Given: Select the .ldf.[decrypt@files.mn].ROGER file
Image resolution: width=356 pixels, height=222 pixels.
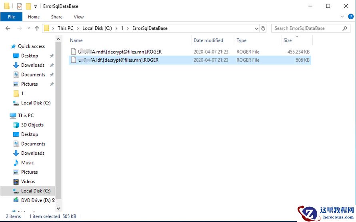Looking at the screenshot, I should coord(190,60).
